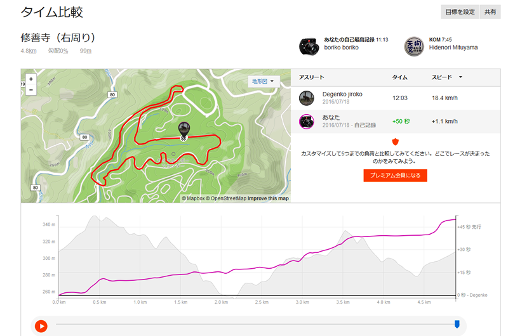Click the 目標を設定 button

(460, 12)
